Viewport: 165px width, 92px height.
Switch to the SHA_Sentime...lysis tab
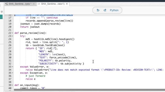20,4
